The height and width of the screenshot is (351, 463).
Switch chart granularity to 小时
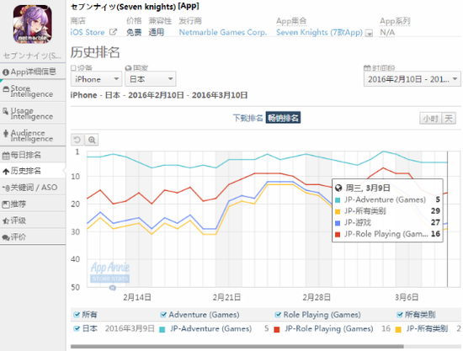pos(430,119)
